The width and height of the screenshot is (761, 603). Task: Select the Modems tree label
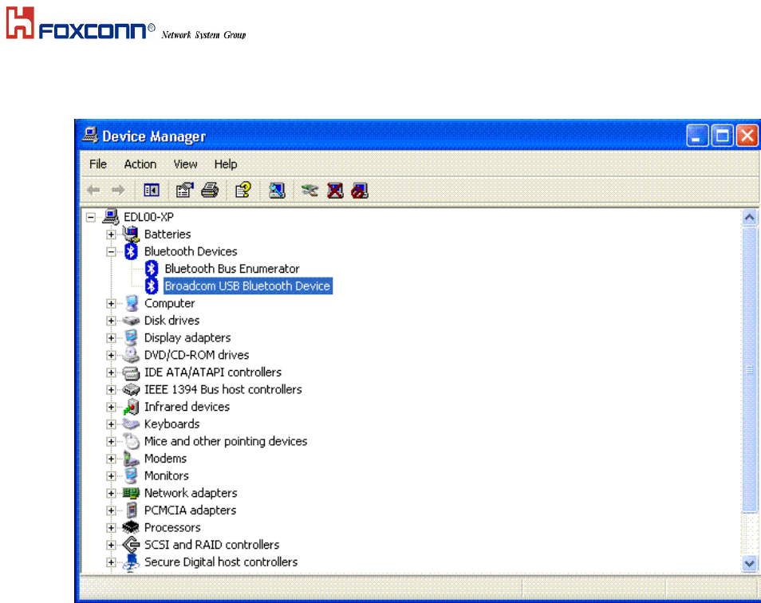click(x=165, y=459)
